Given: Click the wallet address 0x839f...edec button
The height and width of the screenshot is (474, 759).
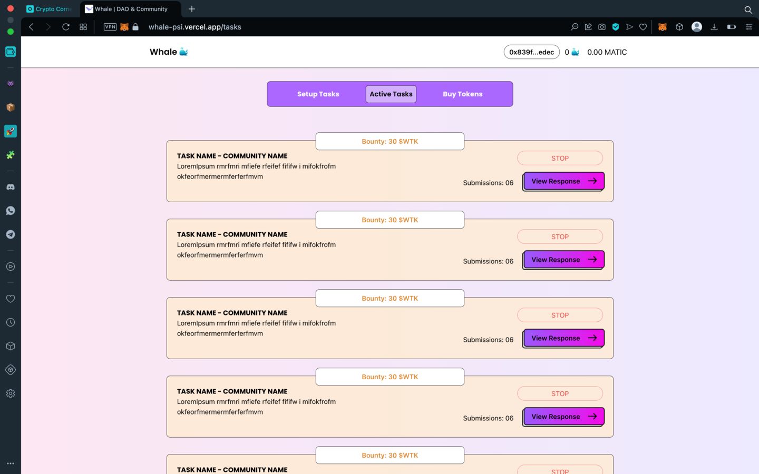Looking at the screenshot, I should point(531,52).
